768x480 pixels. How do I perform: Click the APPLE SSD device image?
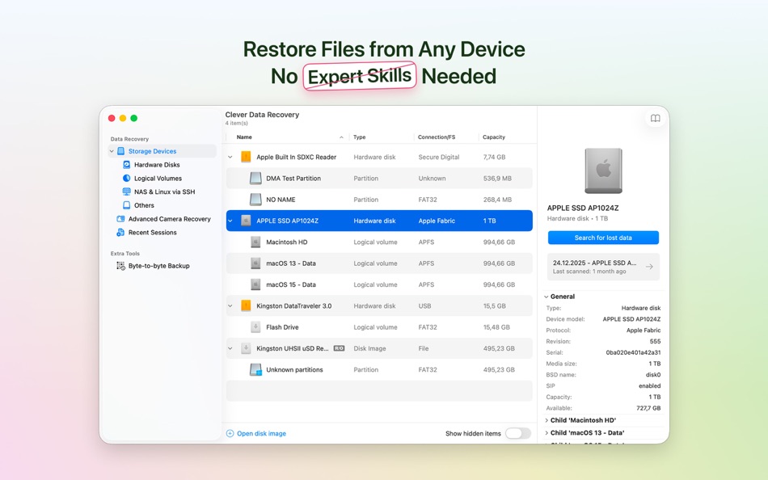pos(603,169)
